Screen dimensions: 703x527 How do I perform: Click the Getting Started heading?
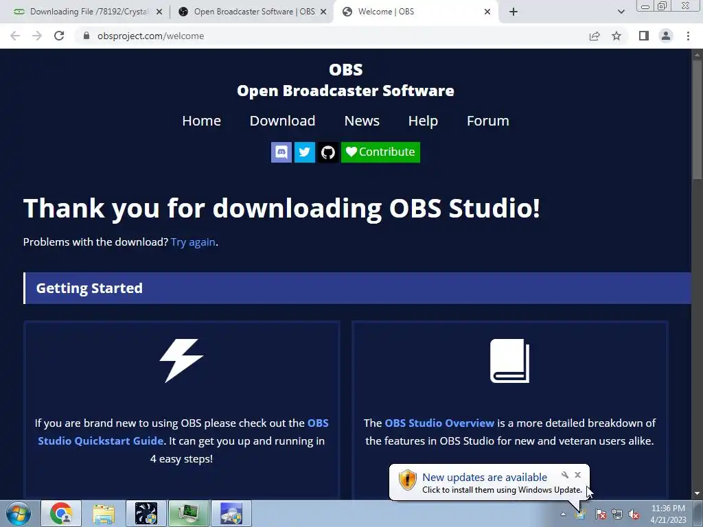tap(89, 288)
